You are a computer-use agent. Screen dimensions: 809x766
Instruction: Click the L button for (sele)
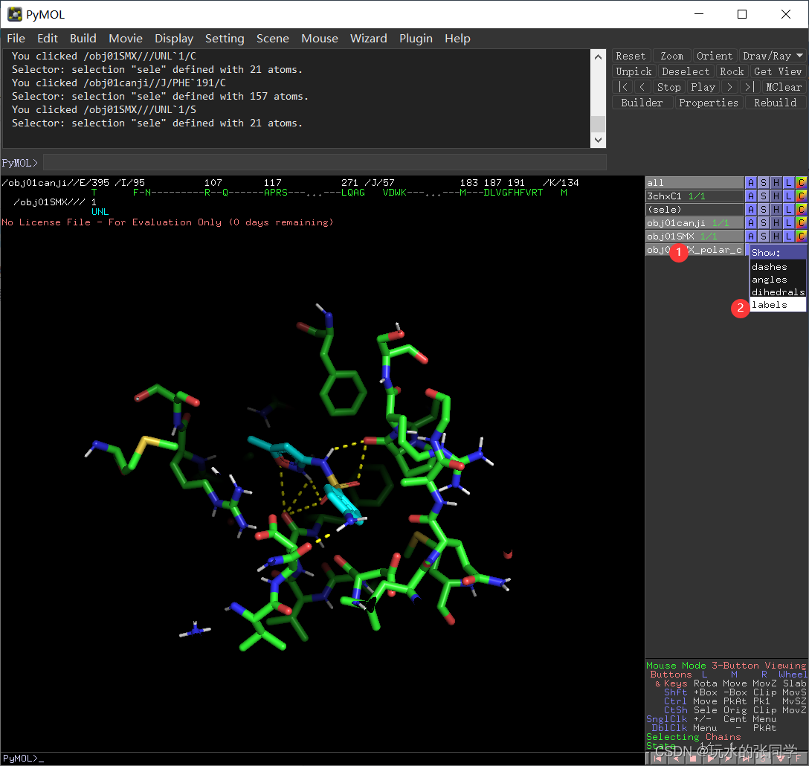(788, 210)
